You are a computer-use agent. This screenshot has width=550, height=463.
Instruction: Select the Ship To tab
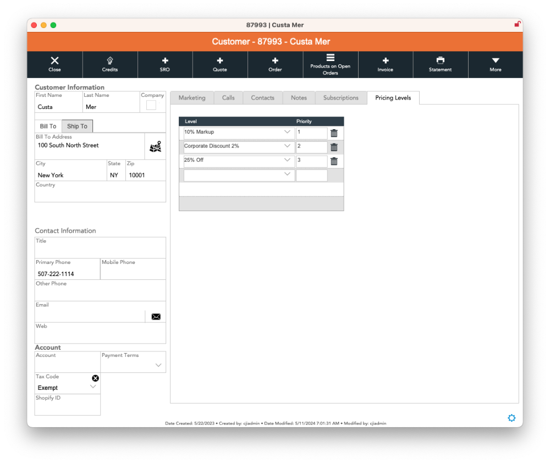(77, 126)
